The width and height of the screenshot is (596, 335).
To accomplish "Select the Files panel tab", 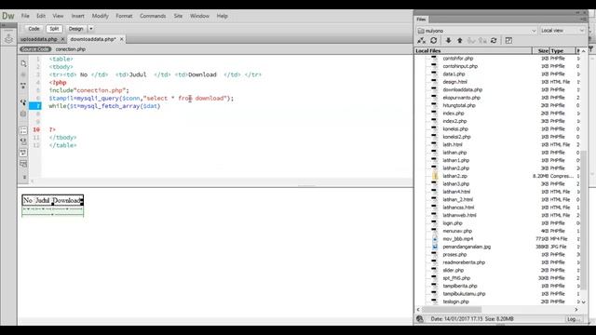I will pyautogui.click(x=421, y=19).
